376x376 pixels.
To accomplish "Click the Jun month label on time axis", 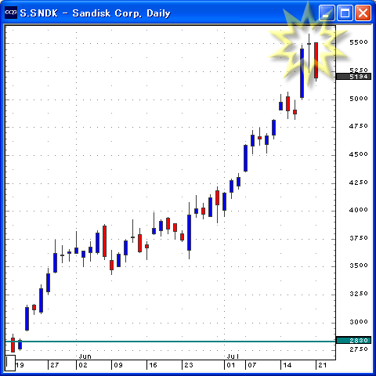I will point(85,356).
